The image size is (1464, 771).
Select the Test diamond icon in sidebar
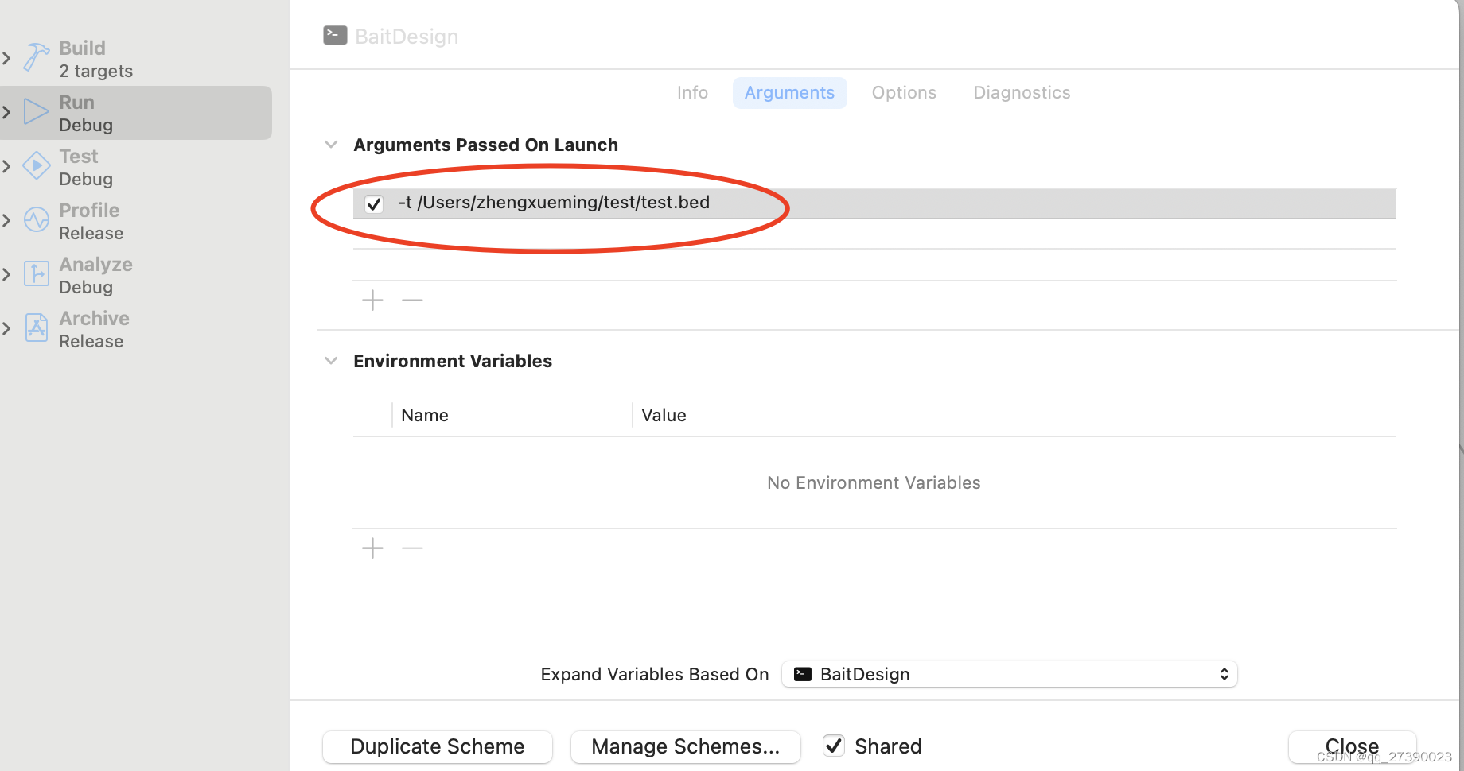[36, 165]
